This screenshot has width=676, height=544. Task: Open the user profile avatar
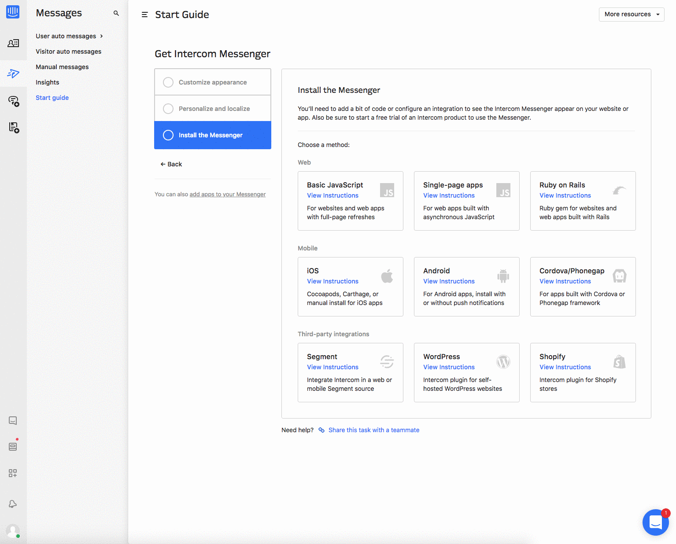13,531
